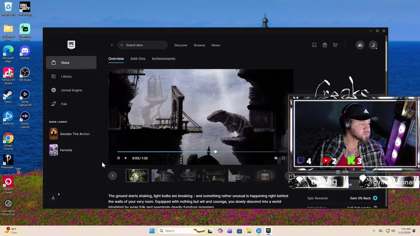Open the J account profile avatar
The height and width of the screenshot is (236, 420).
click(x=373, y=45)
